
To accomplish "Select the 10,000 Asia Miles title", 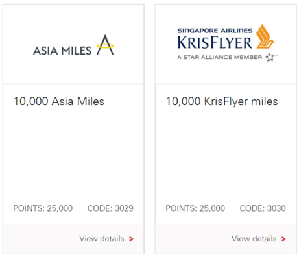I will click(59, 101).
